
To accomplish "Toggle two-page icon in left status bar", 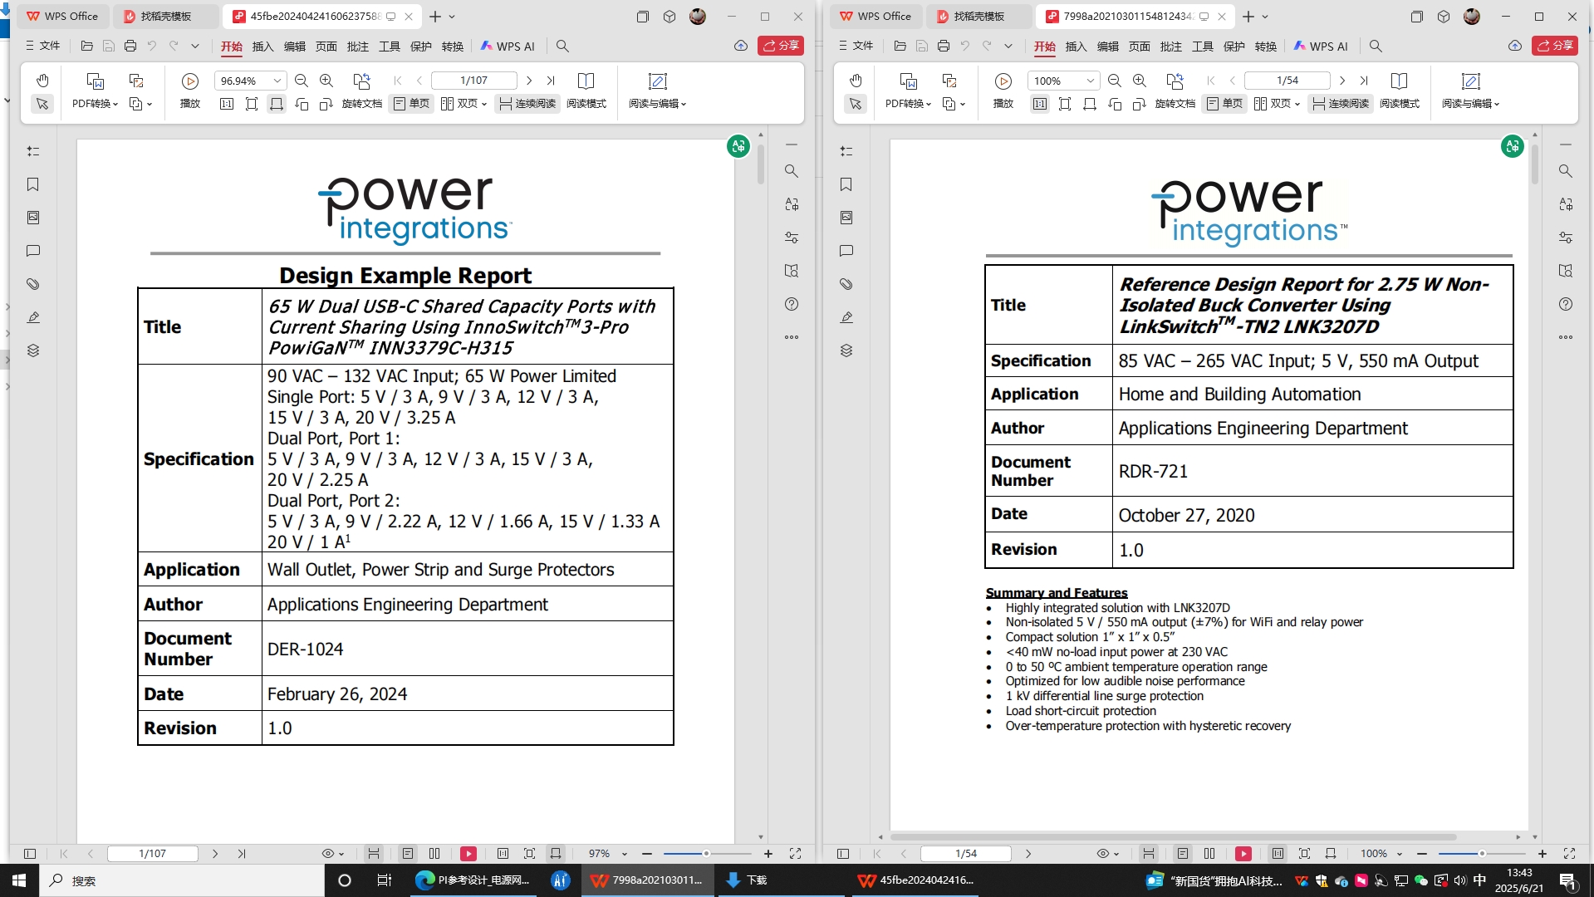I will 434,854.
